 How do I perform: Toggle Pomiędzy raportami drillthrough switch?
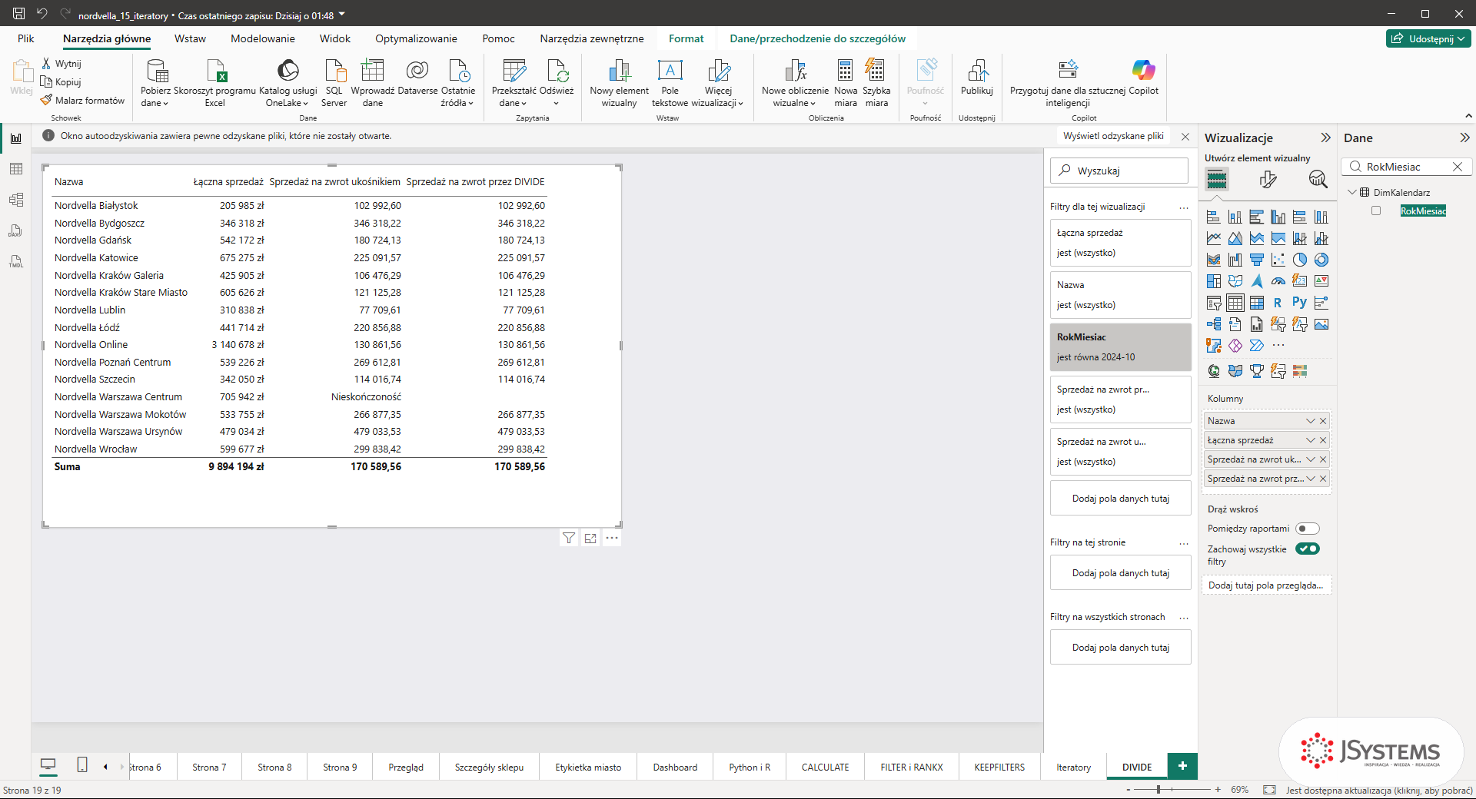pos(1307,529)
